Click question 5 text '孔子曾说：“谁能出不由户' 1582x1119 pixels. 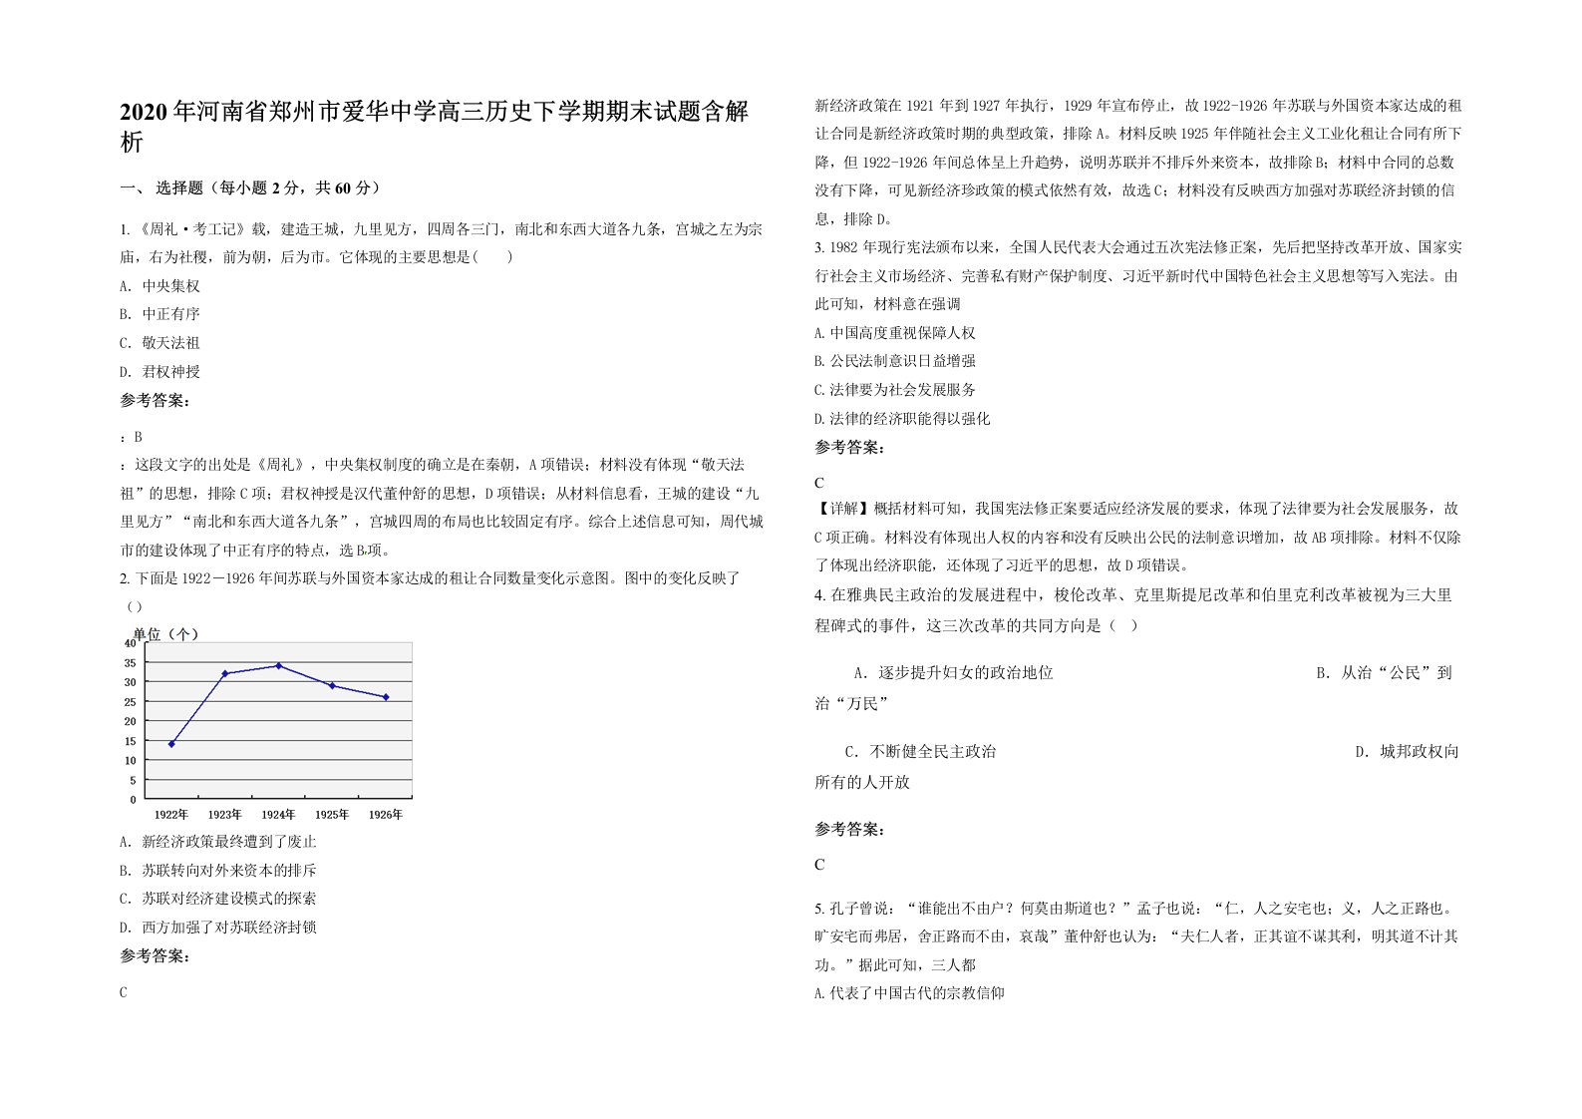pyautogui.click(x=1136, y=936)
